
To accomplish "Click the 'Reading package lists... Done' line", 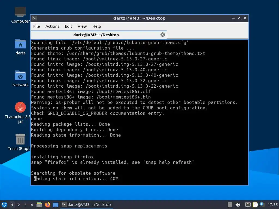I will [71, 124].
